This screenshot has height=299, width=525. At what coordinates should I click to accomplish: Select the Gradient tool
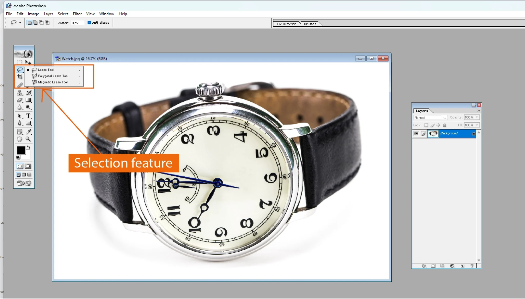28,100
